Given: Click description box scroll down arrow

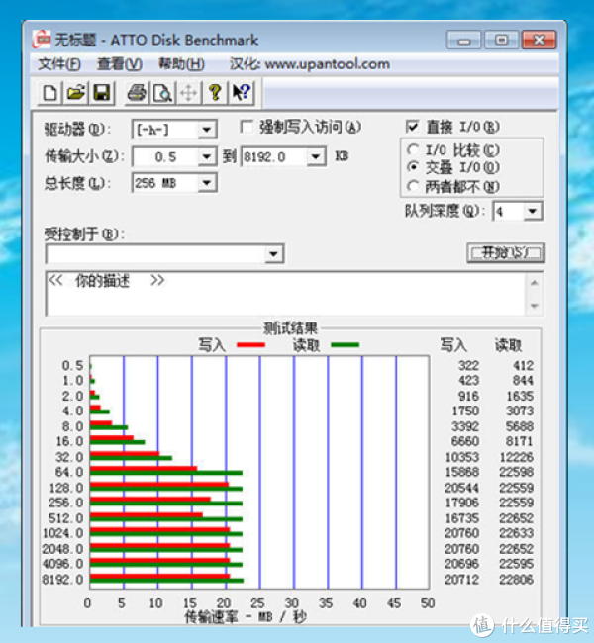Looking at the screenshot, I should [x=535, y=306].
